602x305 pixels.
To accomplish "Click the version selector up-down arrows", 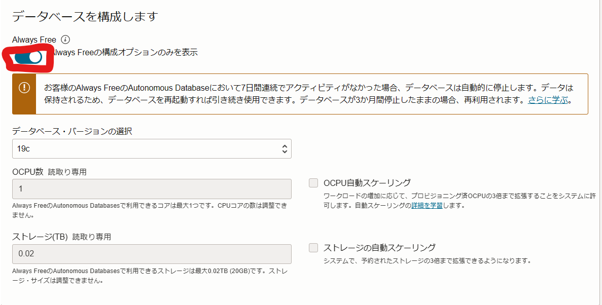I will pyautogui.click(x=285, y=149).
